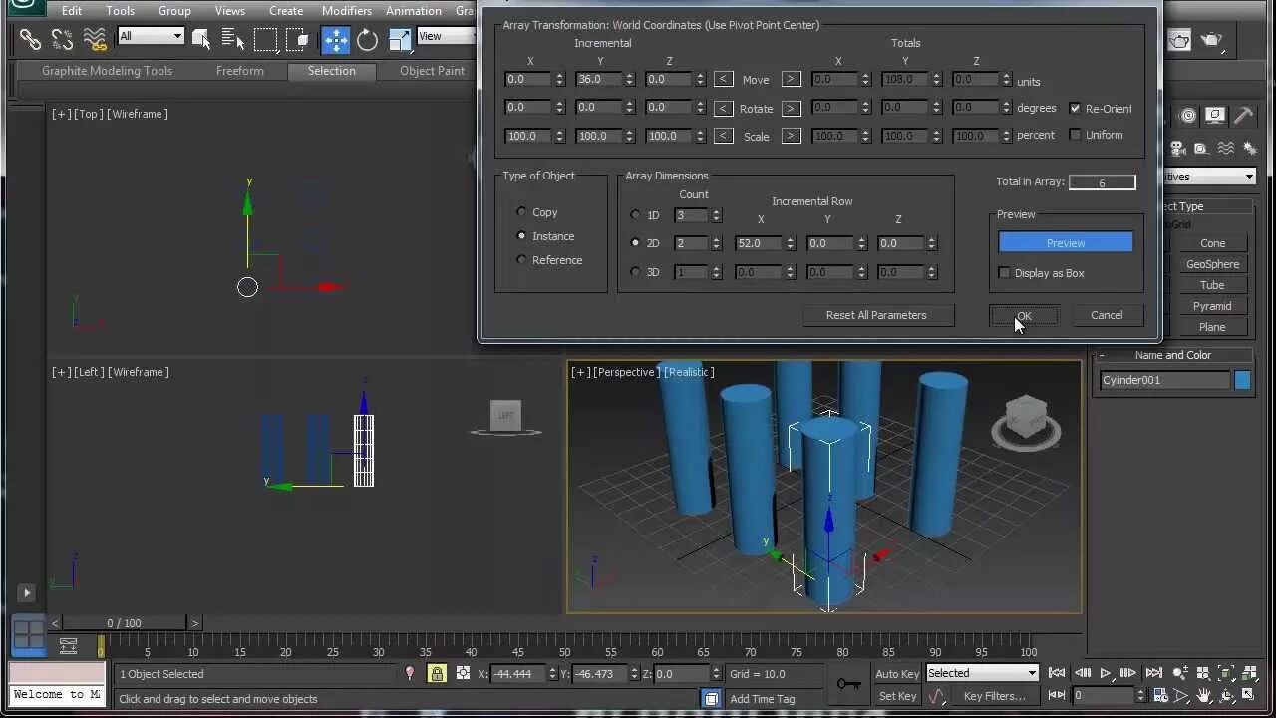Viewport: 1276px width, 718px height.
Task: Select the Select and Rotate tool
Action: [x=367, y=40]
